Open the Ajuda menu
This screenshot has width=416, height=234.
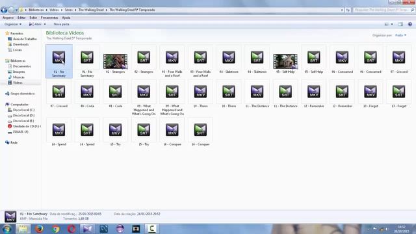coord(66,18)
